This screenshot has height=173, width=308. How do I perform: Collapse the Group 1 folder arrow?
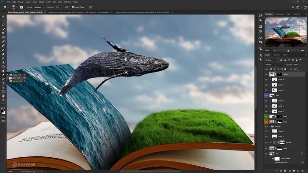tap(269, 127)
